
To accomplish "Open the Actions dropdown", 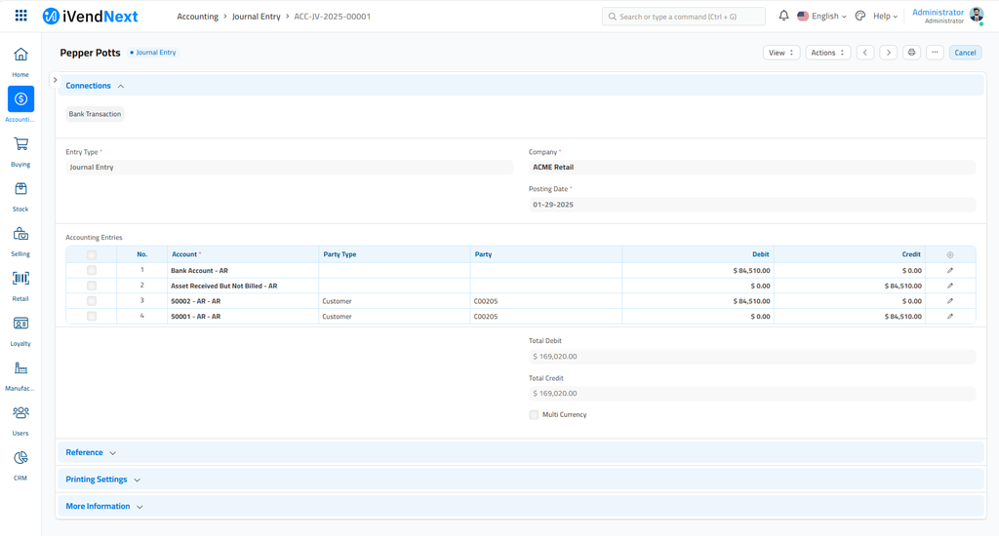I will pos(827,53).
